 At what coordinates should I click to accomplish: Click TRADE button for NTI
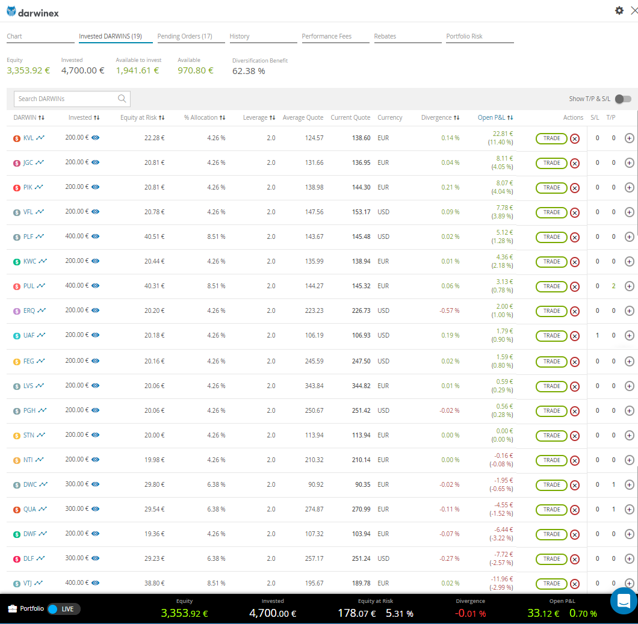(551, 460)
